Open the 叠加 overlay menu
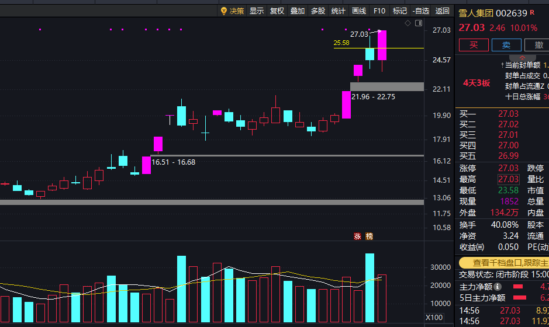 coord(297,11)
